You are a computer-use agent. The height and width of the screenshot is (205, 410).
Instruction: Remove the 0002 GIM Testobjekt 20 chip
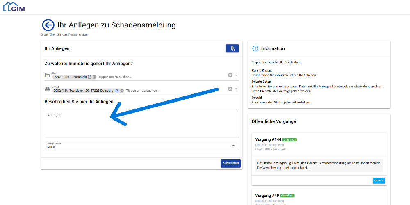[x=122, y=91]
